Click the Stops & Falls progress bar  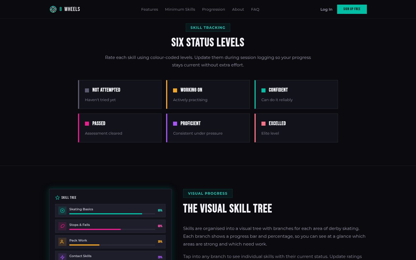pos(112,229)
